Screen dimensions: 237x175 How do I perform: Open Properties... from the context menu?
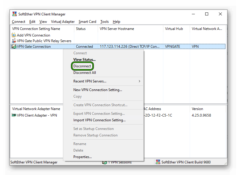[x=82, y=157]
